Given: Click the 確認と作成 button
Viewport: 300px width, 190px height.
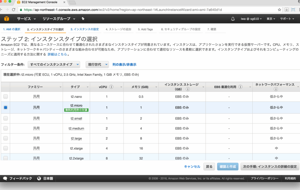Looking at the screenshot, I should tap(228, 167).
